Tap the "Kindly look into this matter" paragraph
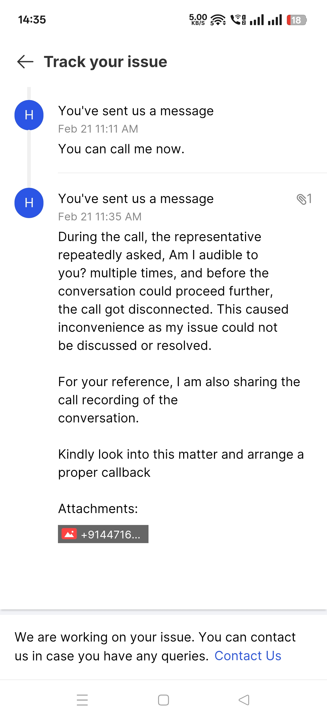 (181, 463)
